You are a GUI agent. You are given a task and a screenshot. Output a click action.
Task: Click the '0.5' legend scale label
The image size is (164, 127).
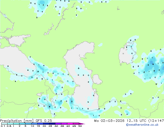coord(9,126)
